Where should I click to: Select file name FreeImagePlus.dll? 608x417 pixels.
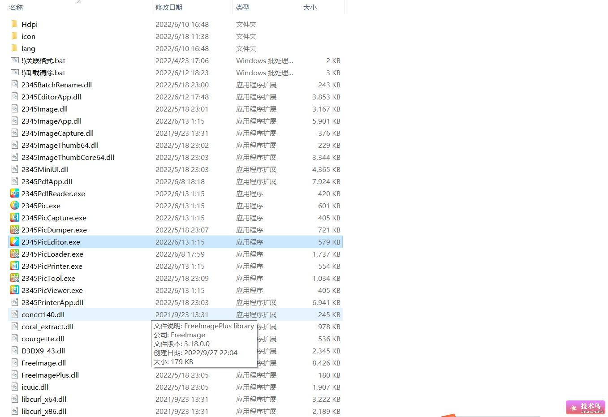[50, 375]
